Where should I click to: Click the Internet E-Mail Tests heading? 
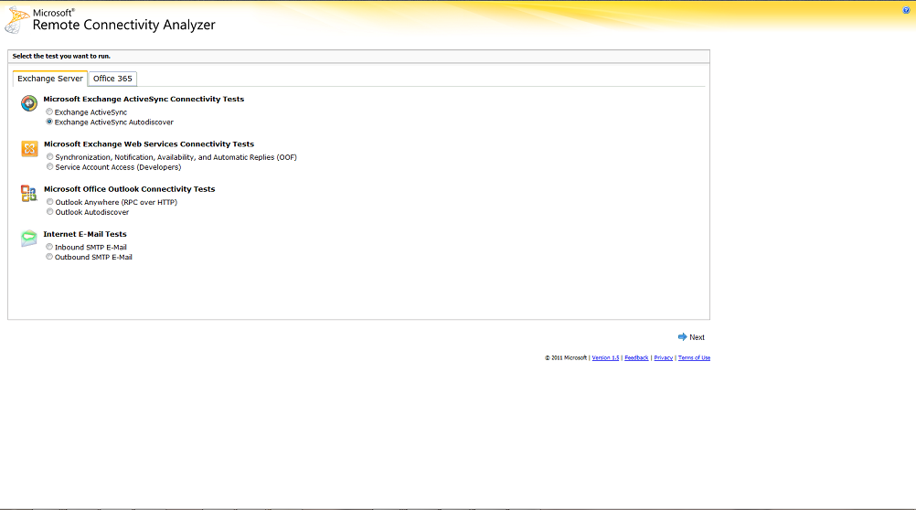pyautogui.click(x=85, y=234)
